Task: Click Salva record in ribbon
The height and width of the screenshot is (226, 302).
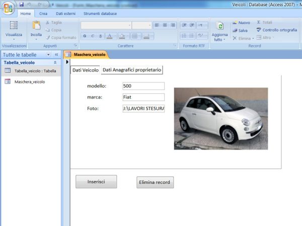Action: 240,30
